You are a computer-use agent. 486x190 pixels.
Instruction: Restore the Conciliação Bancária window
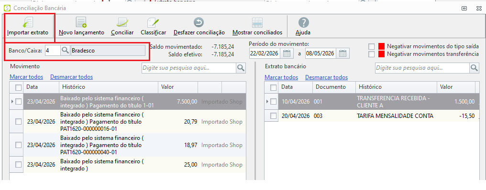click(464, 9)
